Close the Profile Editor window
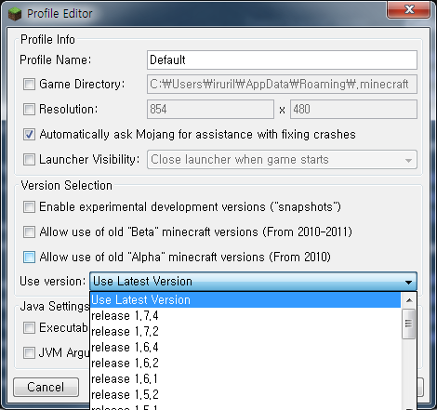 tap(408, 9)
